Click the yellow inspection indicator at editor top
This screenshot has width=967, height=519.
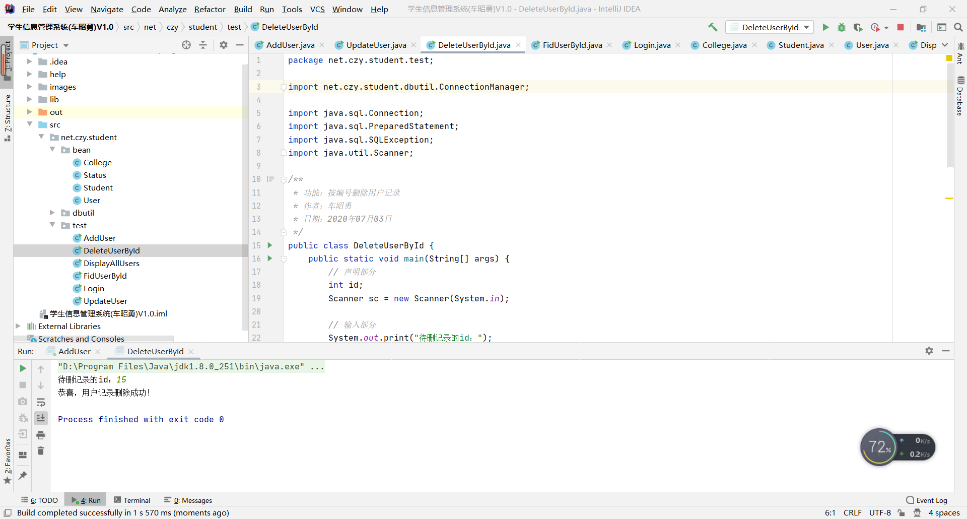point(949,58)
